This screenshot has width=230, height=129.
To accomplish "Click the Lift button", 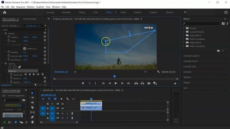I will click(x=136, y=83).
